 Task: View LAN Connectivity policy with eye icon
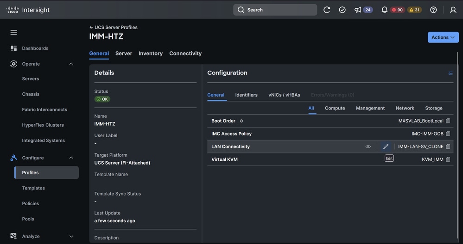(x=368, y=146)
